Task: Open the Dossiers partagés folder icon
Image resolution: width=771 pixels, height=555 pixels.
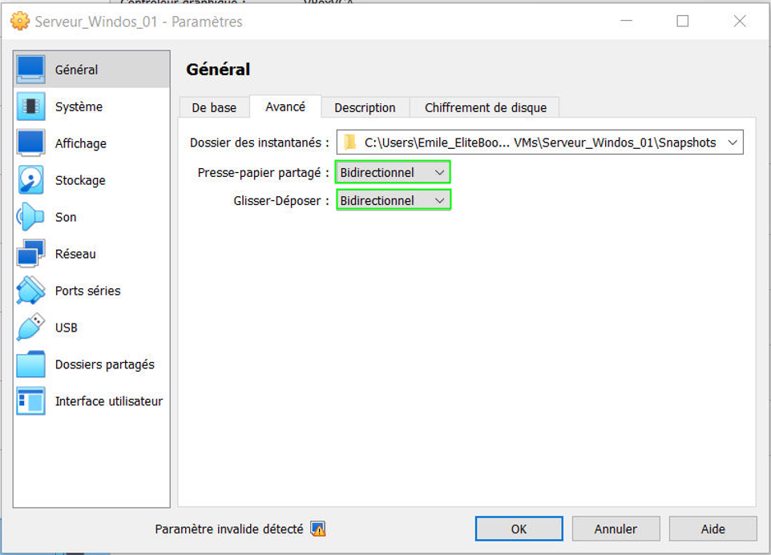Action: click(31, 364)
